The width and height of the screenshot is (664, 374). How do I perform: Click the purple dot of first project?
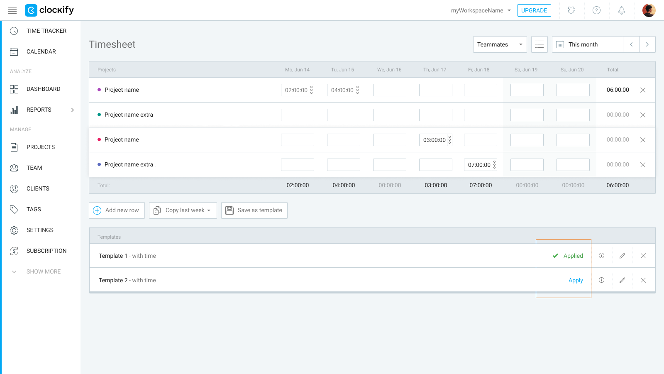(x=99, y=90)
